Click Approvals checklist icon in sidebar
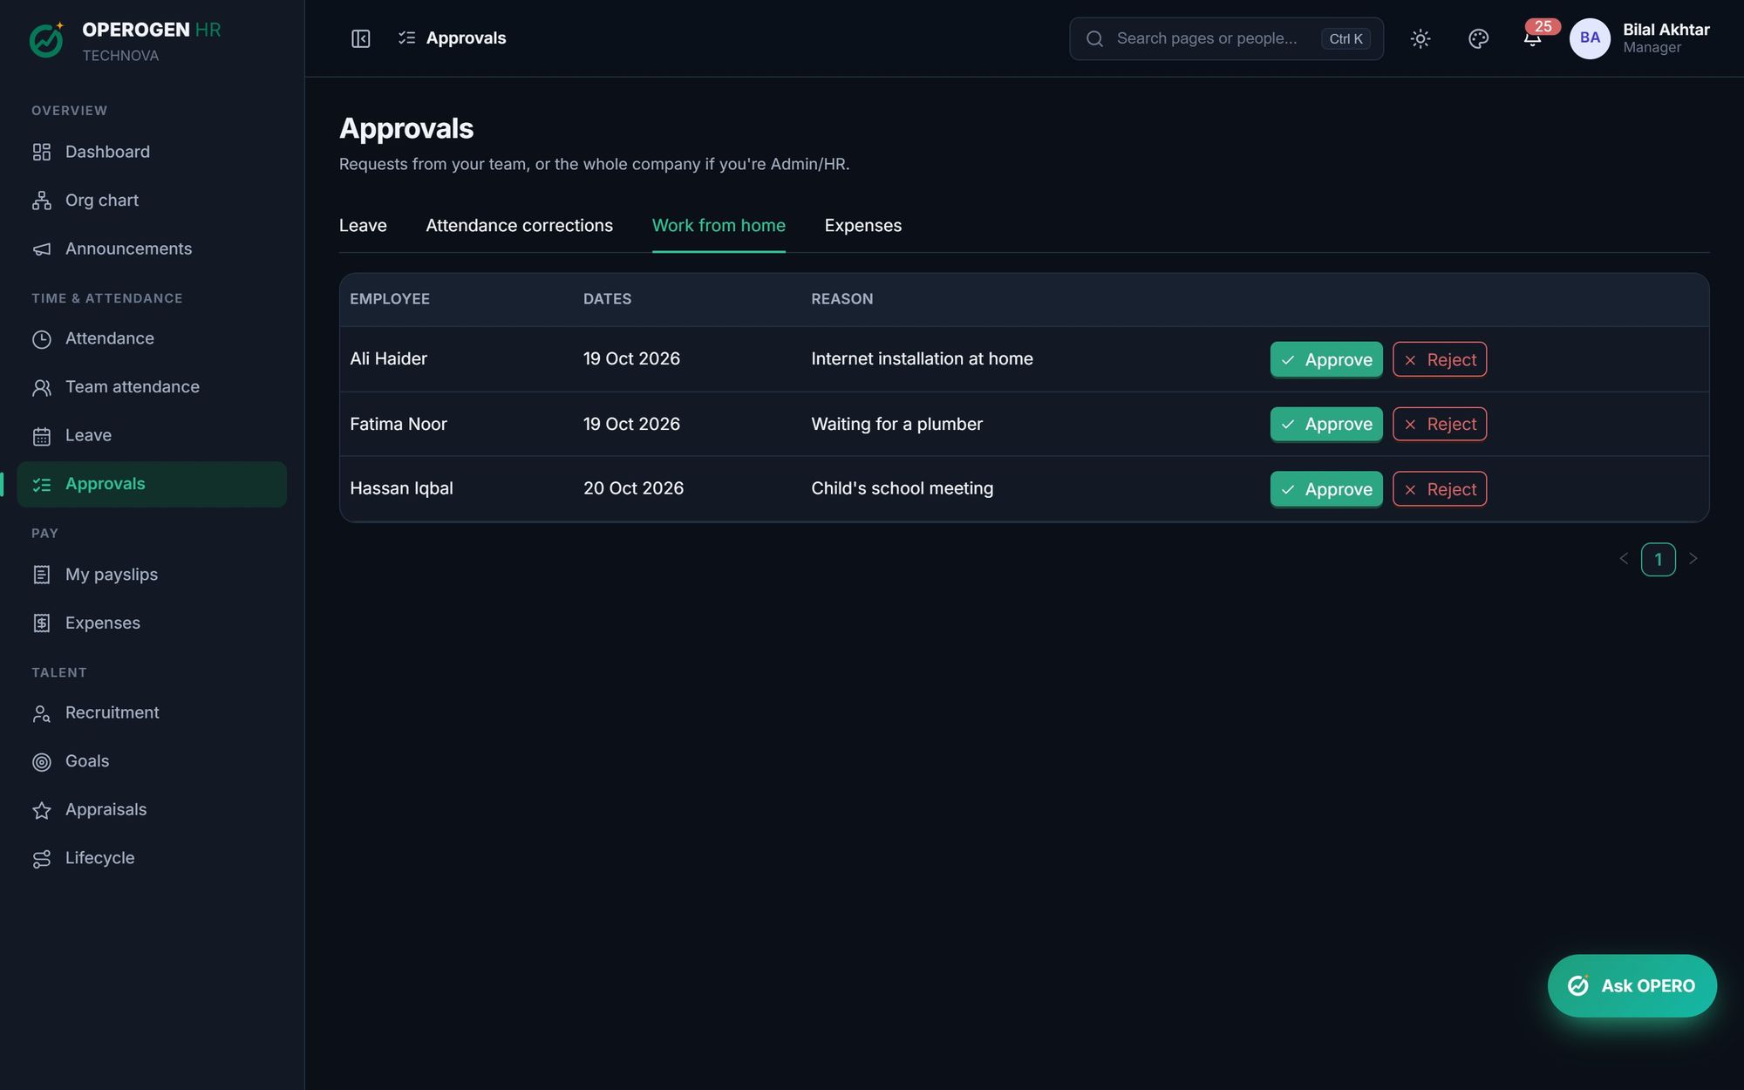The height and width of the screenshot is (1090, 1744). click(42, 484)
